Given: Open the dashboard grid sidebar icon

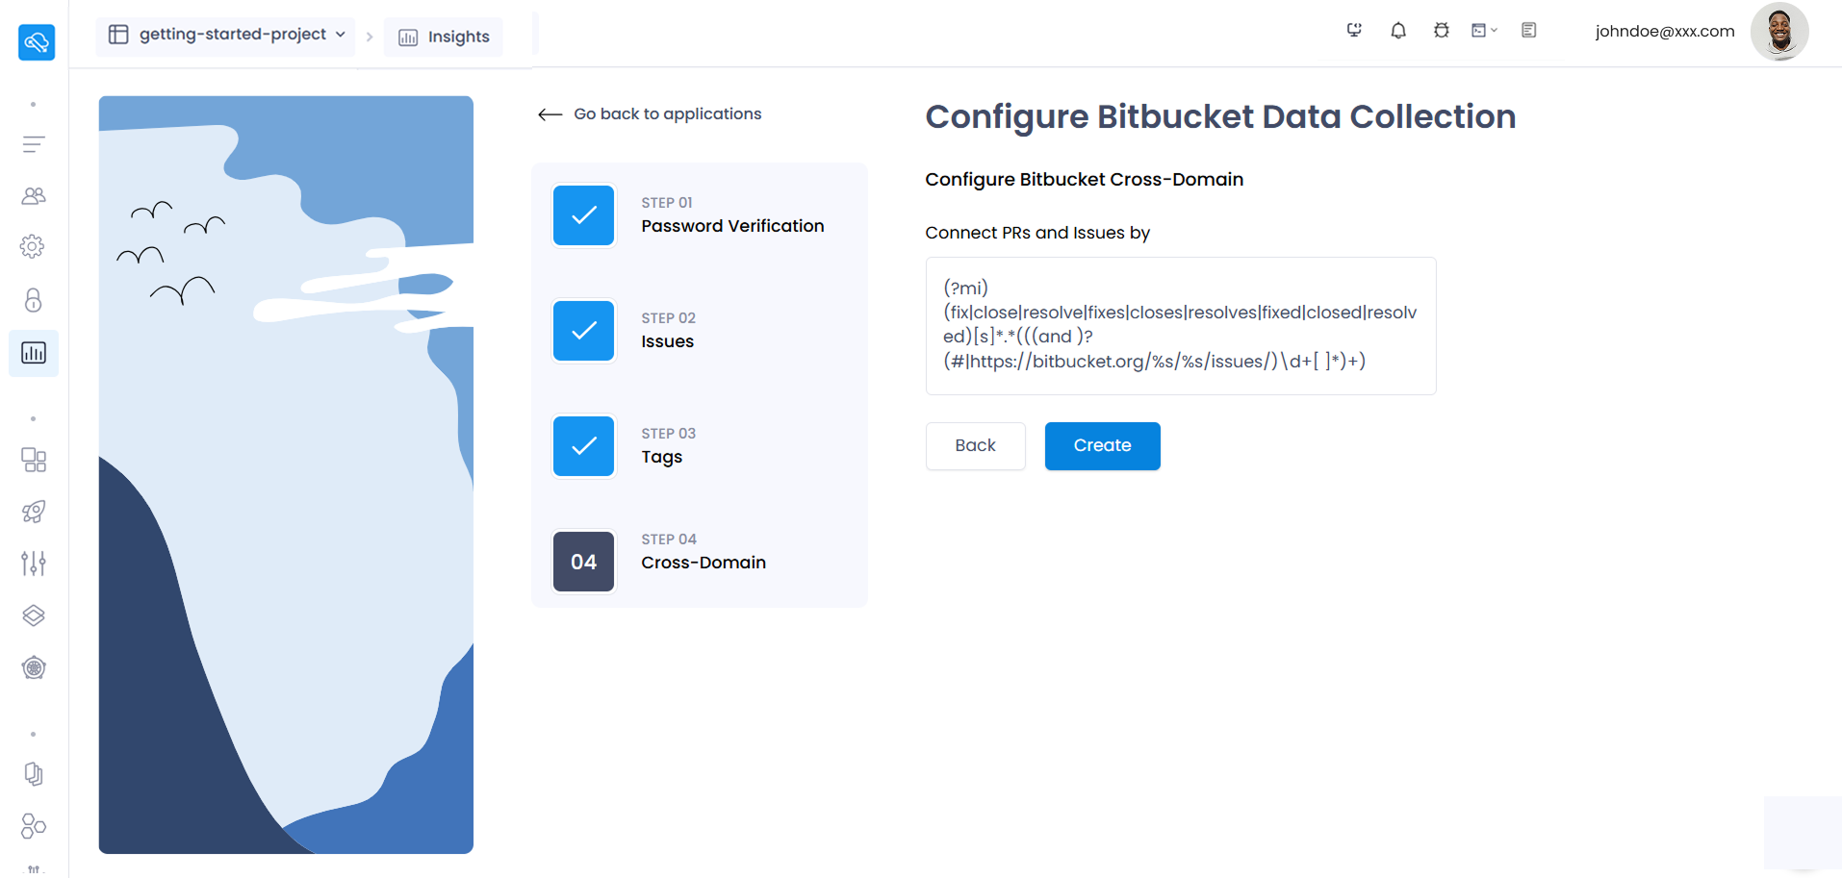Looking at the screenshot, I should pos(34,460).
